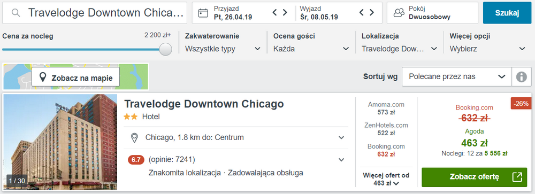The width and height of the screenshot is (535, 194).
Task: Click the Noclegi: 12 za 5 556 zł text
Action: 474,153
